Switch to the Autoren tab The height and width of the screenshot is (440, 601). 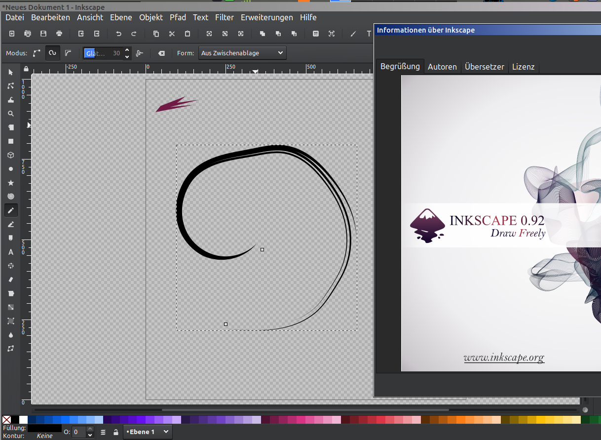tap(442, 67)
